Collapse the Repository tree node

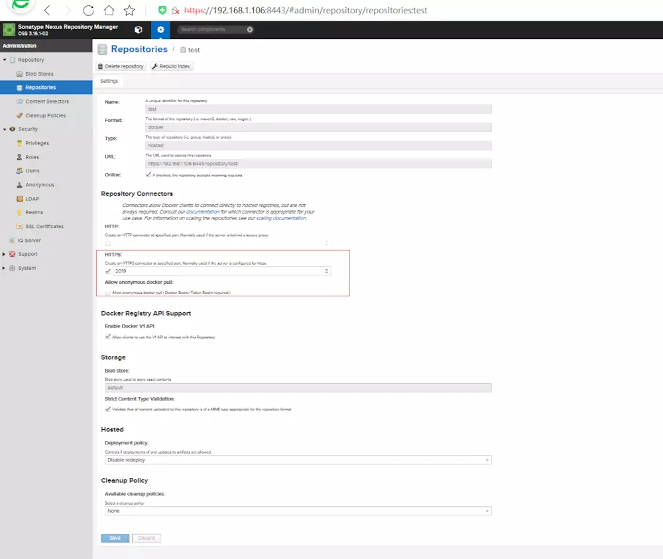pyautogui.click(x=5, y=60)
